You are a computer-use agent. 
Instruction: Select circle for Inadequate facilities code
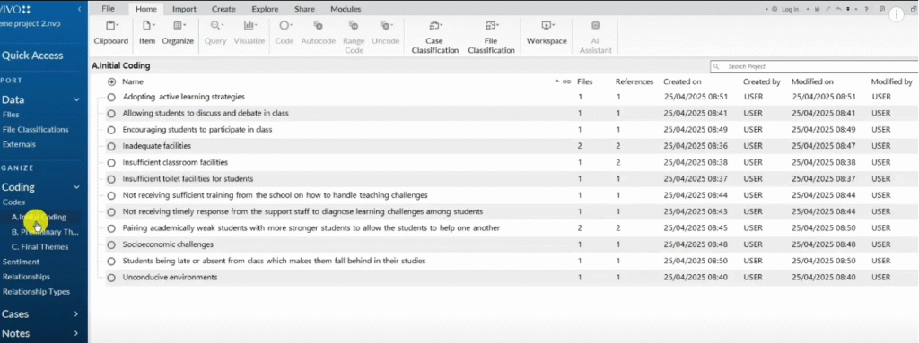(x=111, y=146)
